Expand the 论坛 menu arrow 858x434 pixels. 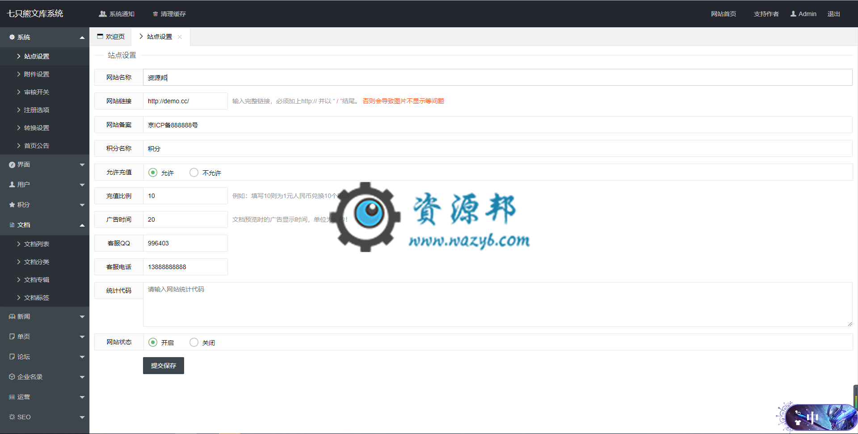click(82, 357)
